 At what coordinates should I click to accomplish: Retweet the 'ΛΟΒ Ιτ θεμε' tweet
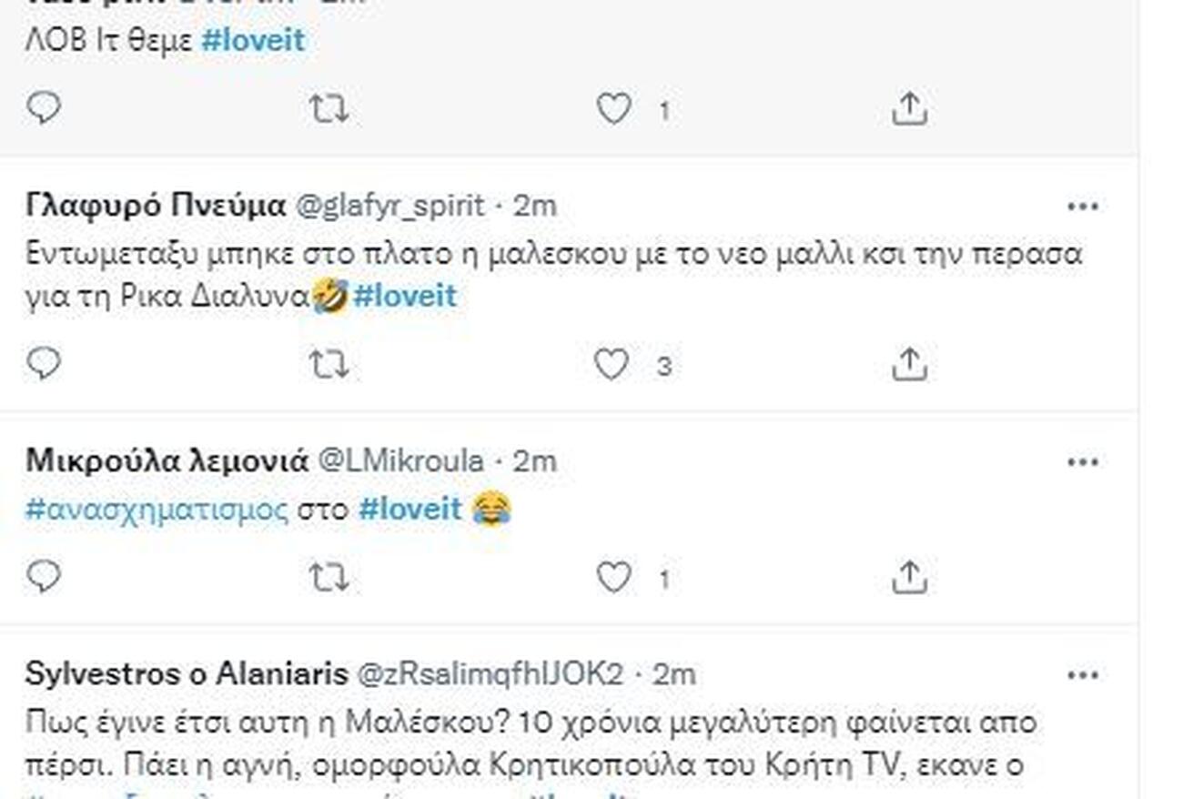328,110
